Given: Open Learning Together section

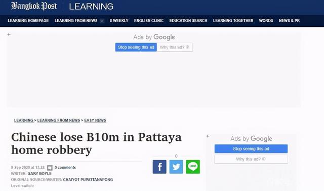Looking at the screenshot, I should tap(233, 21).
